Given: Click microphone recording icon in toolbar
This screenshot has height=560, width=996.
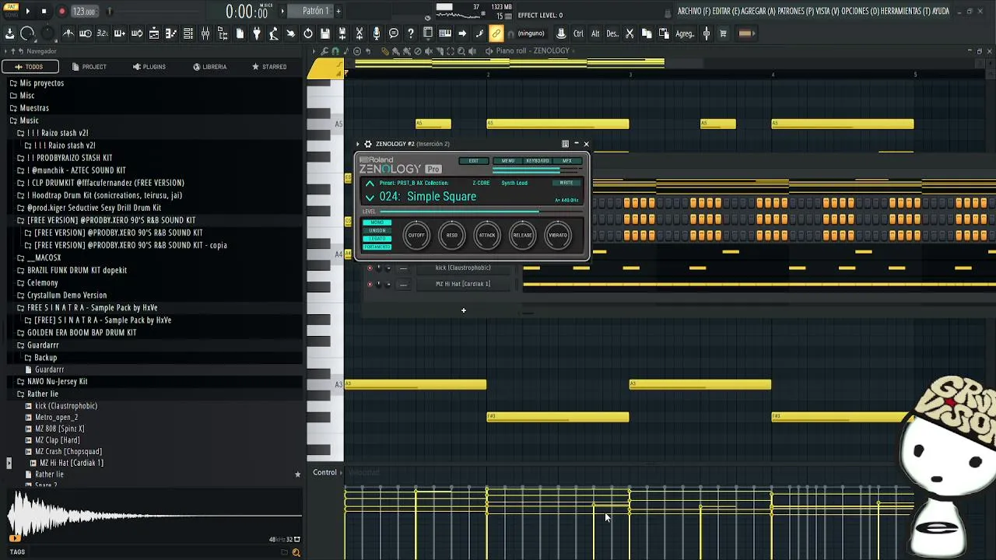Looking at the screenshot, I should point(377,33).
